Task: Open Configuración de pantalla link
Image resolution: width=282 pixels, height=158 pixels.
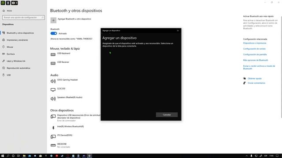Action: (x=255, y=54)
